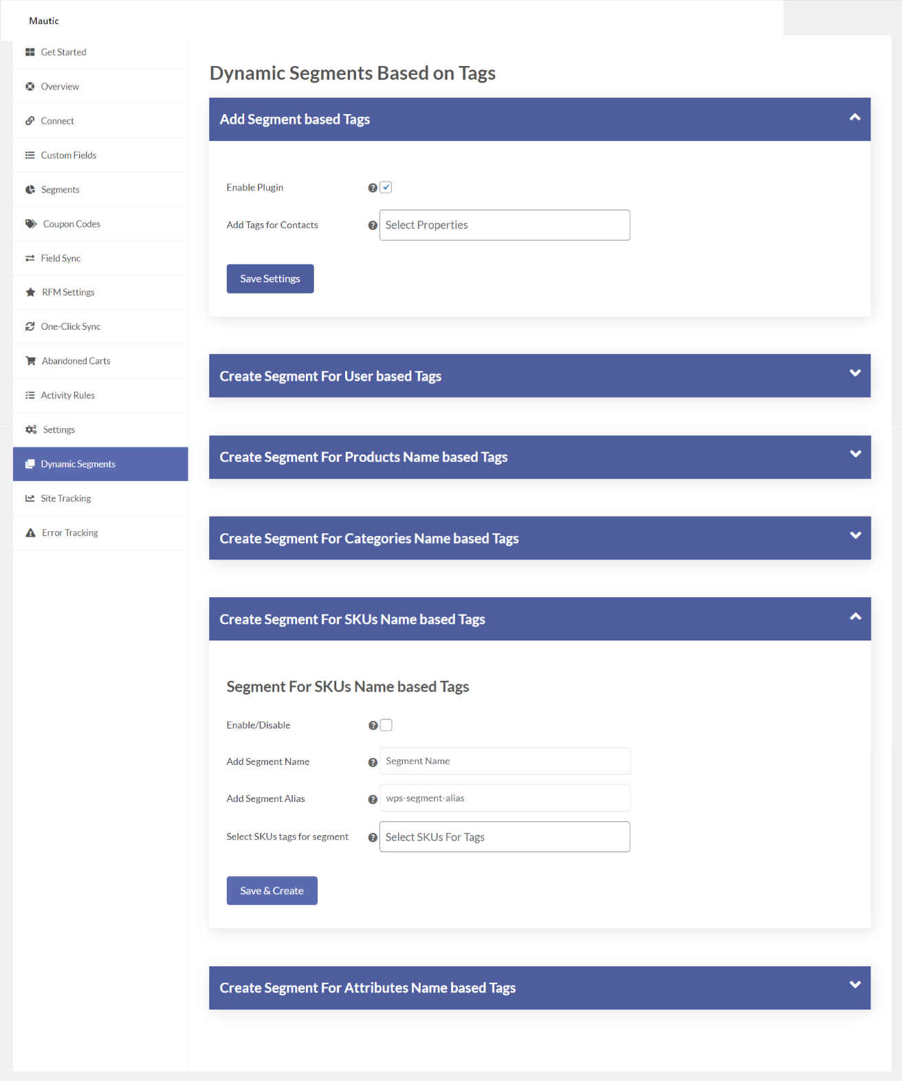902x1081 pixels.
Task: Navigate to RFM Settings
Action: [x=100, y=292]
